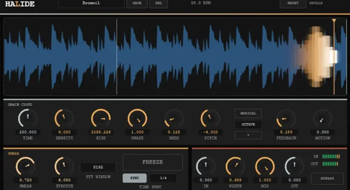The image size is (350, 190).
Task: Click the density value 6.000 in Grain Cloud
Action: (64, 132)
